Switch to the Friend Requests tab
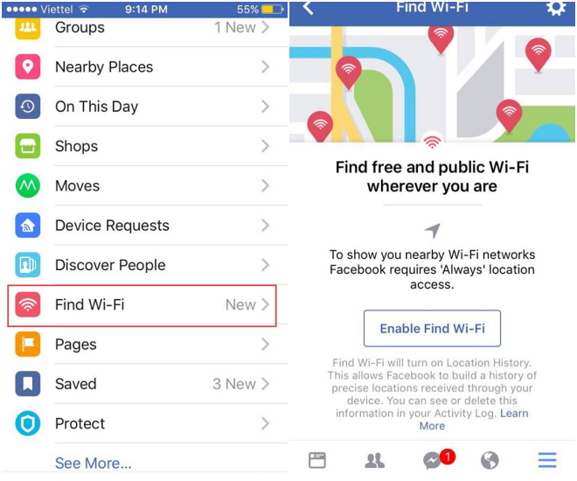The width and height of the screenshot is (577, 481). click(374, 460)
